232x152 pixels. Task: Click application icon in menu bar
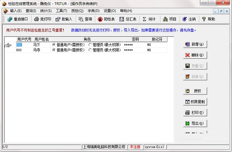click(5, 11)
